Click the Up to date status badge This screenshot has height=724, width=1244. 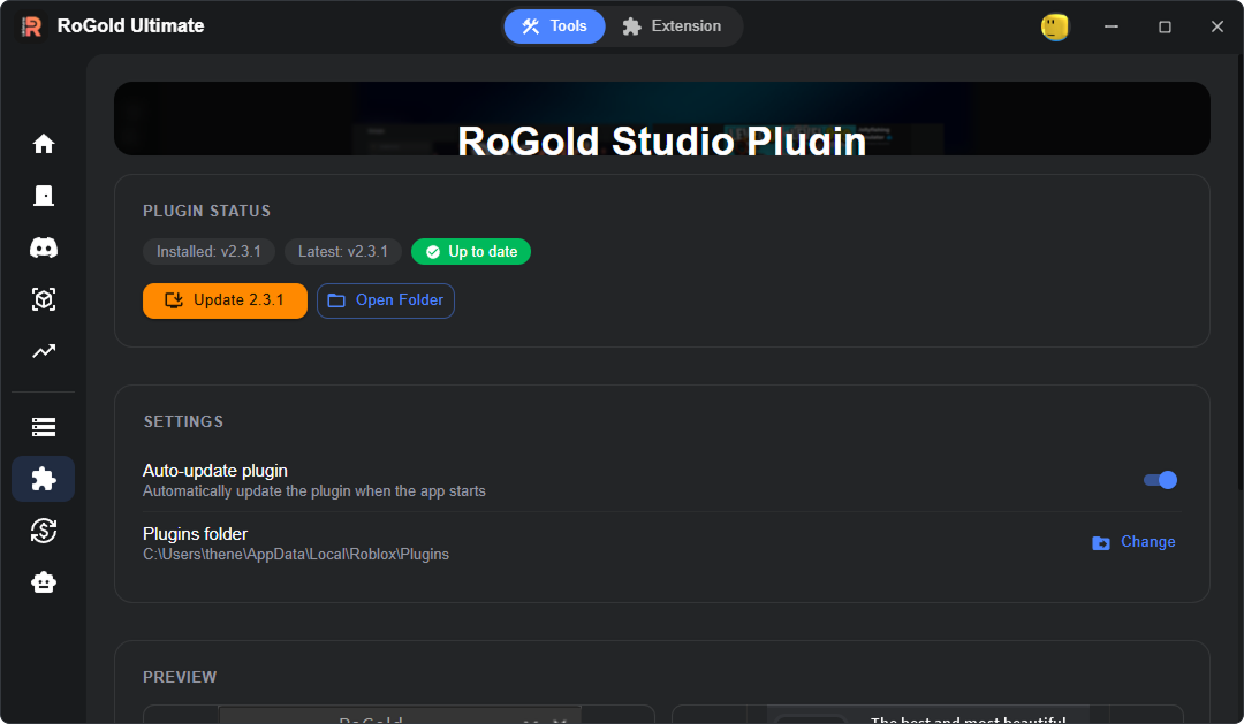[471, 252]
